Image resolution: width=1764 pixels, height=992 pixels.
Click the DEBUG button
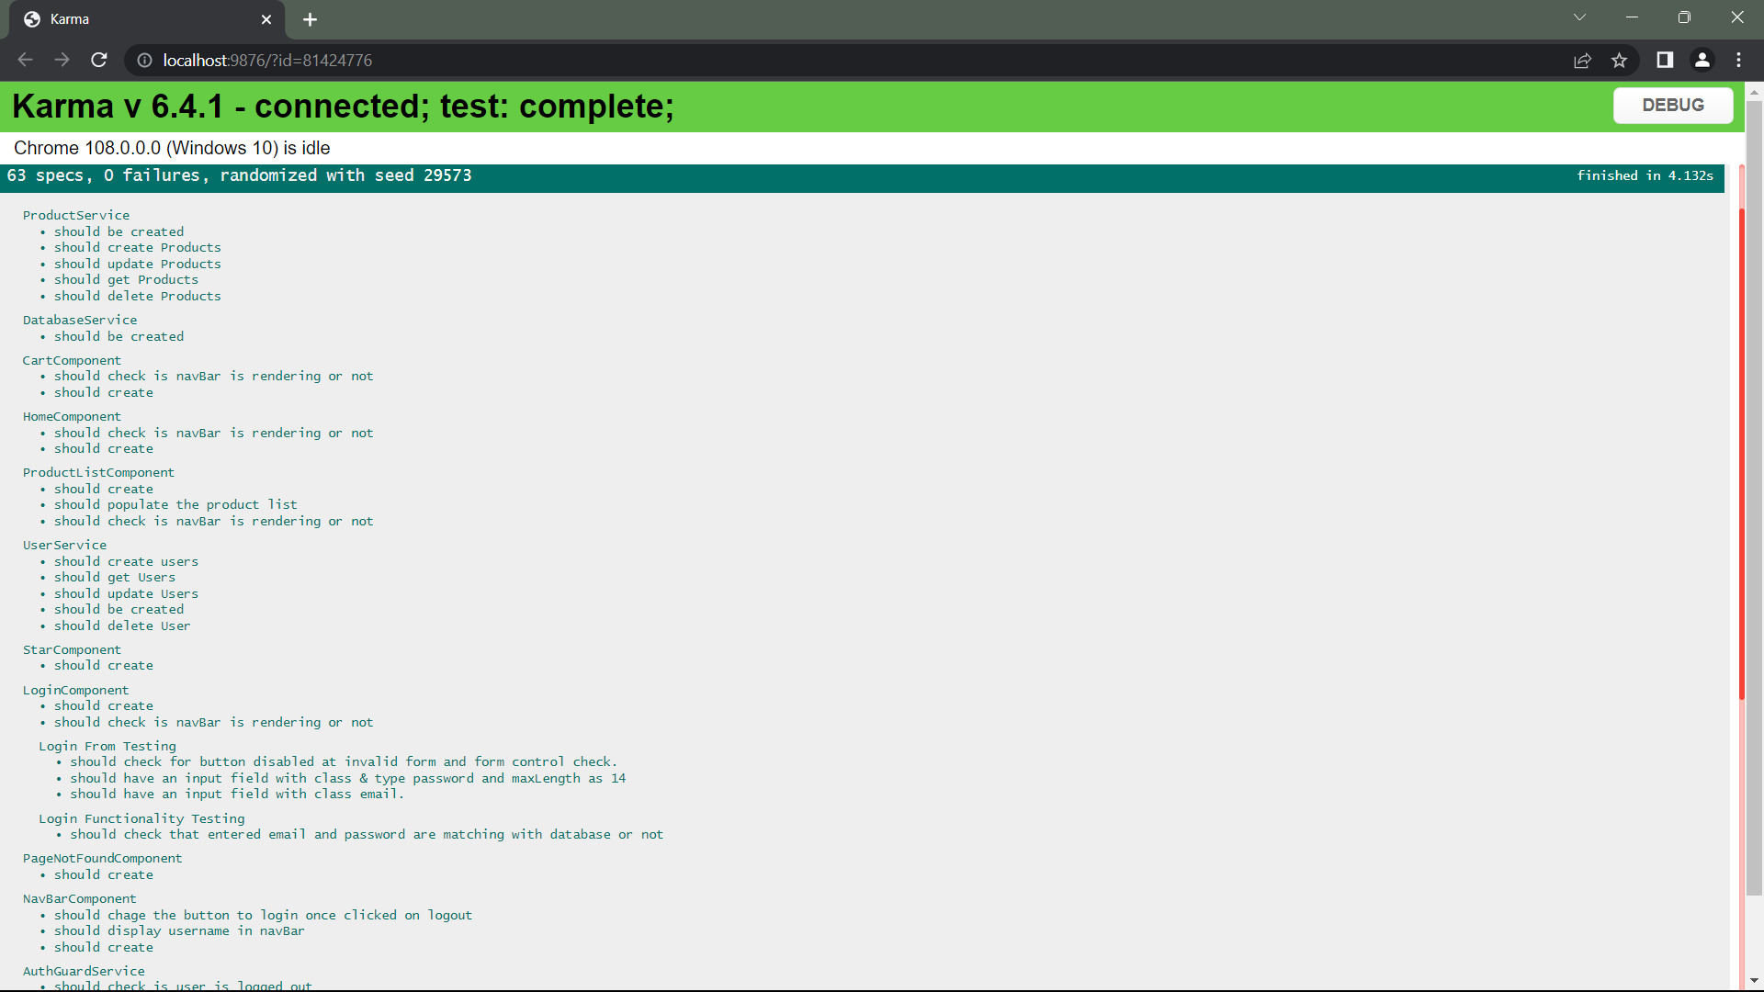tap(1673, 105)
